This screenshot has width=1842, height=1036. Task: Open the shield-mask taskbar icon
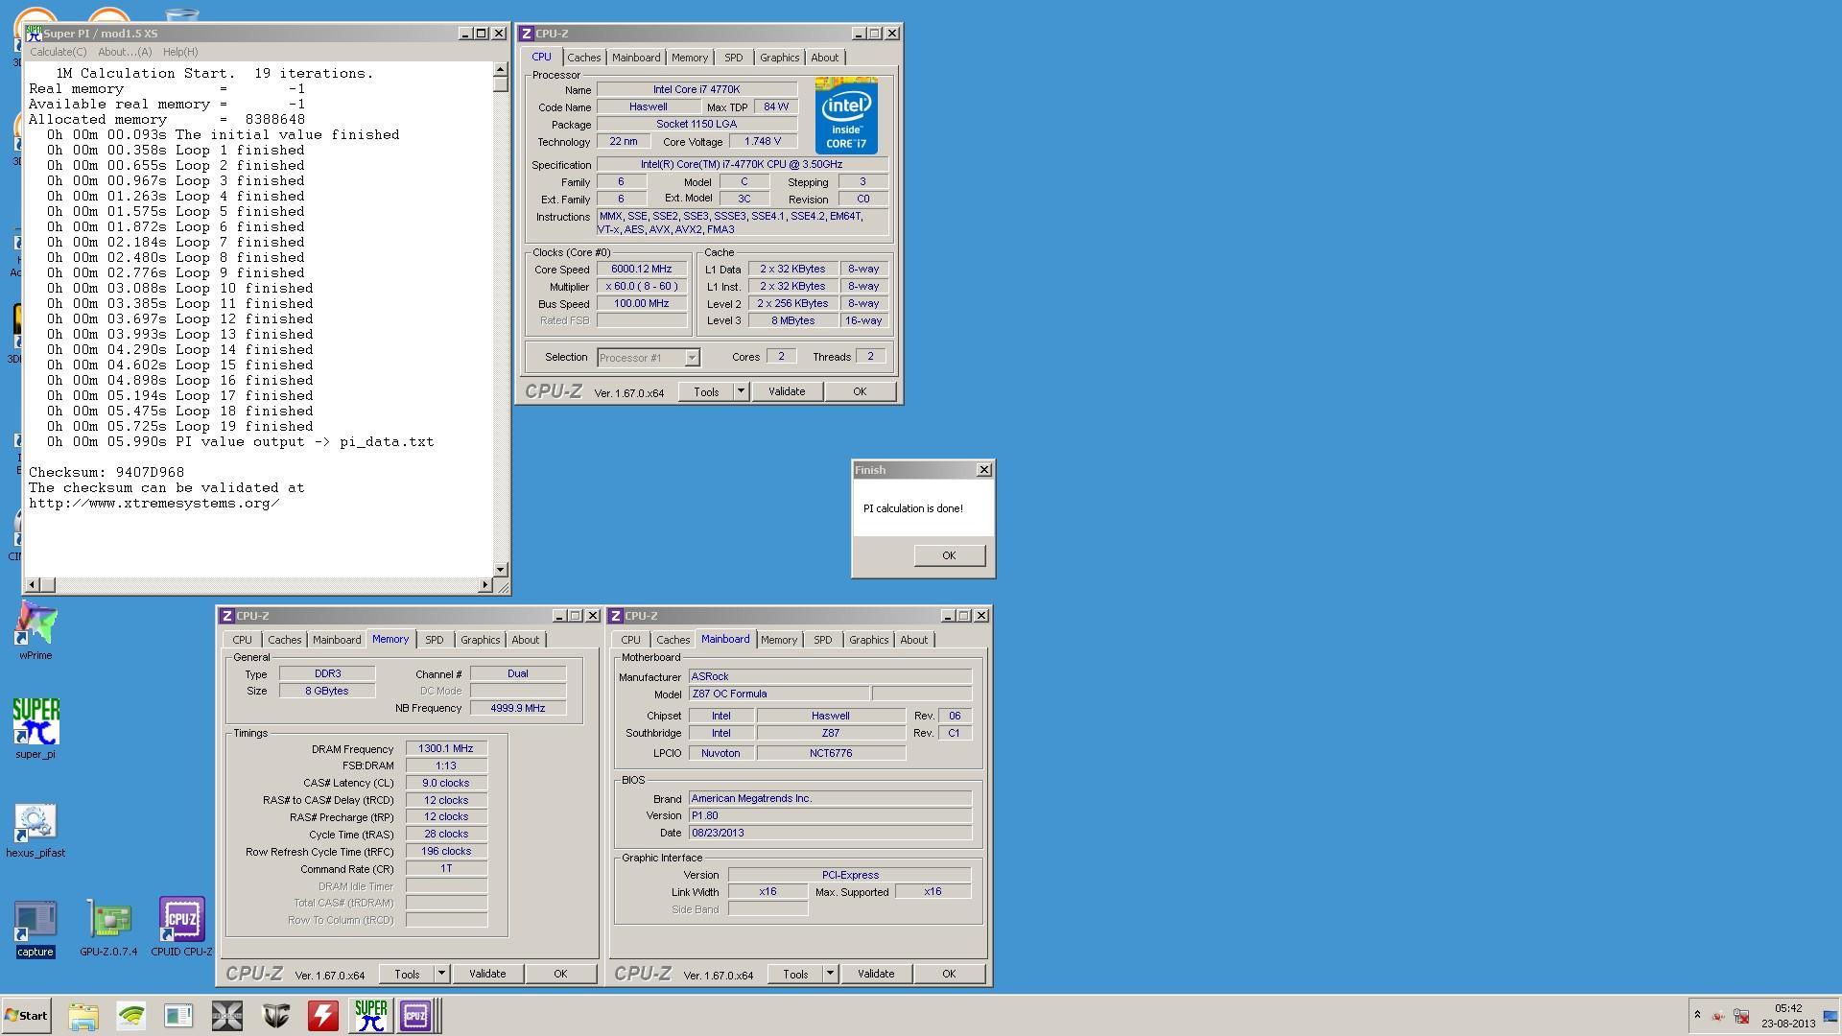pyautogui.click(x=275, y=1016)
